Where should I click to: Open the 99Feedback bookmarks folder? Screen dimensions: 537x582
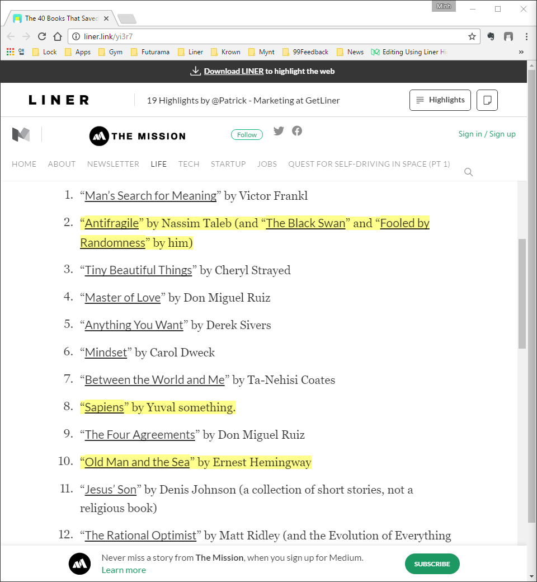pyautogui.click(x=305, y=52)
